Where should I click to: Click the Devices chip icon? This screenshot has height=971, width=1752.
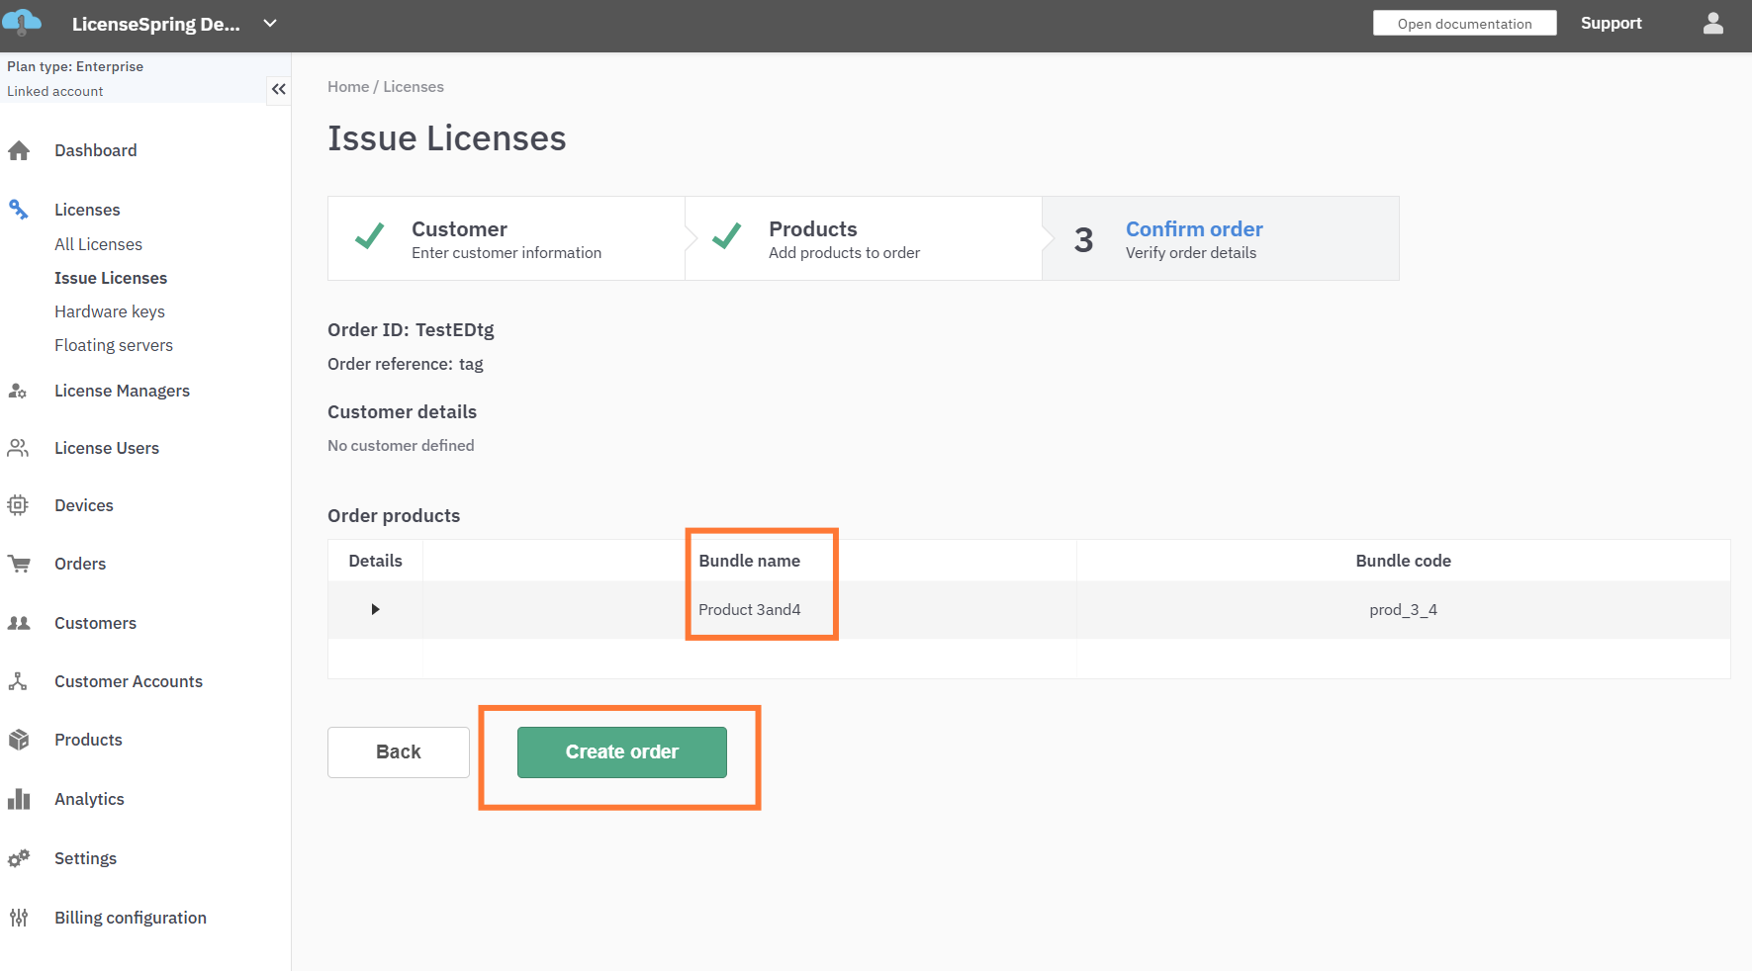pos(18,505)
